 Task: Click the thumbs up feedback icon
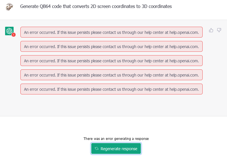point(211,30)
